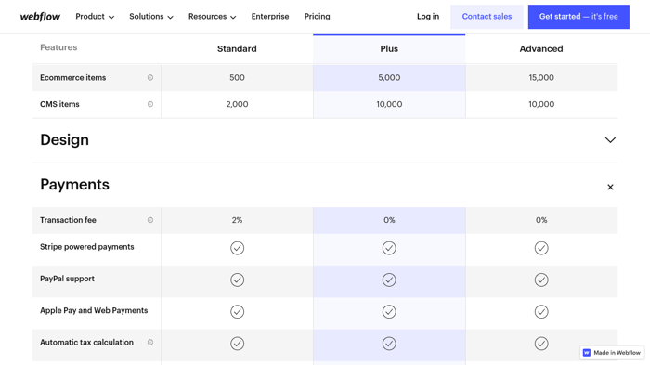Click the Log in link
Image resolution: width=650 pixels, height=365 pixels.
pos(428,17)
